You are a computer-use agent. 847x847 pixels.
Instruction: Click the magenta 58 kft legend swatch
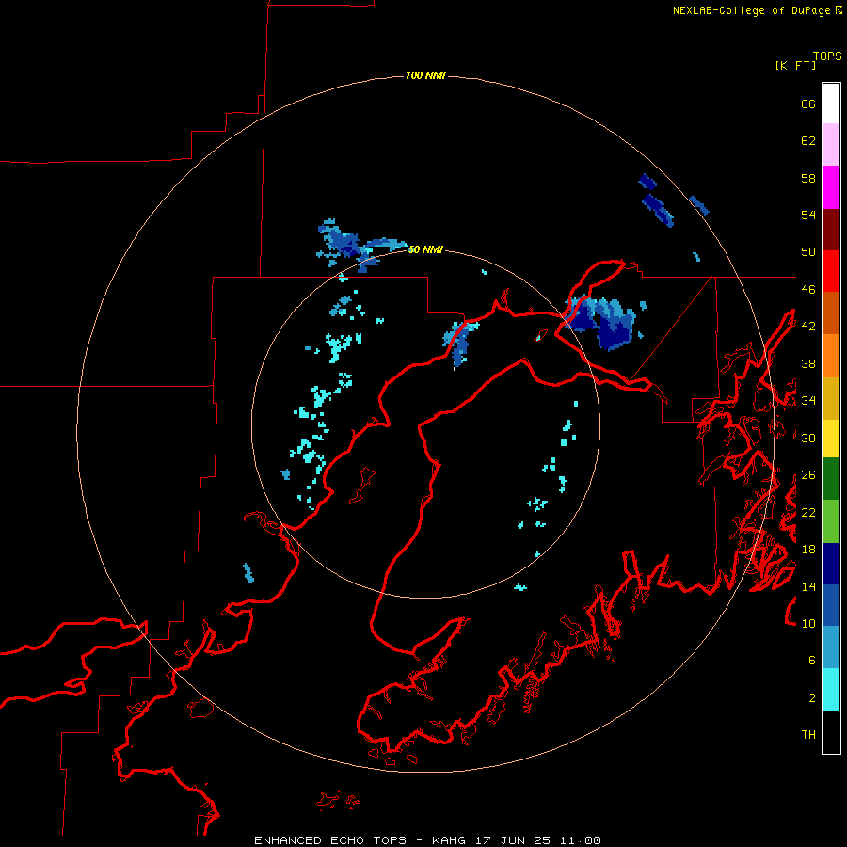pos(831,187)
